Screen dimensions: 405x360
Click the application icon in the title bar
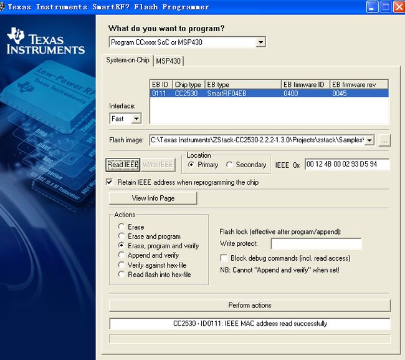point(2,7)
